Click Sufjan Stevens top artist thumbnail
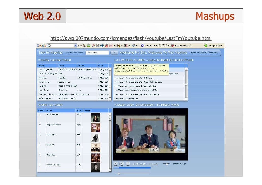 point(96,167)
